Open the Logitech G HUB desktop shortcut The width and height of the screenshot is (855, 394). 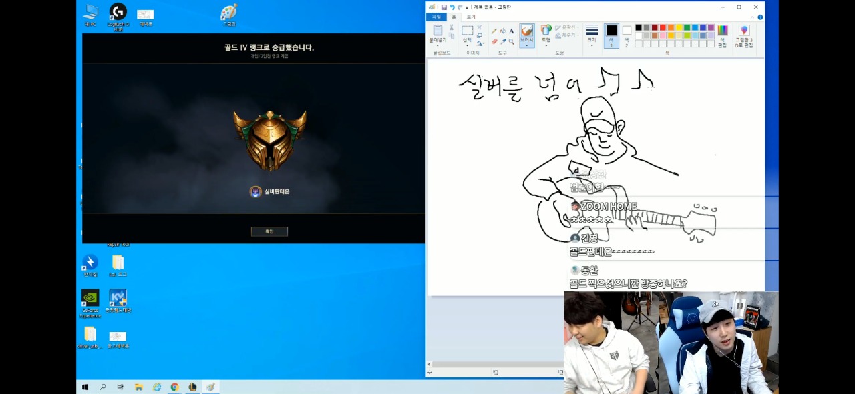[x=118, y=15]
